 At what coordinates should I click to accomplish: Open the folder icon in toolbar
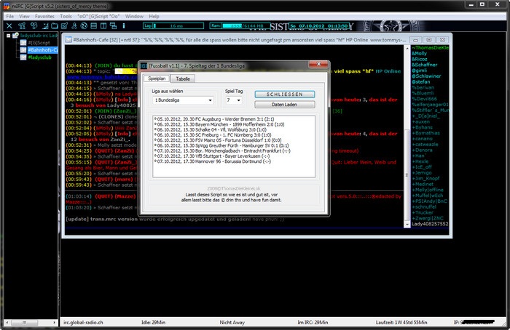click(55, 25)
